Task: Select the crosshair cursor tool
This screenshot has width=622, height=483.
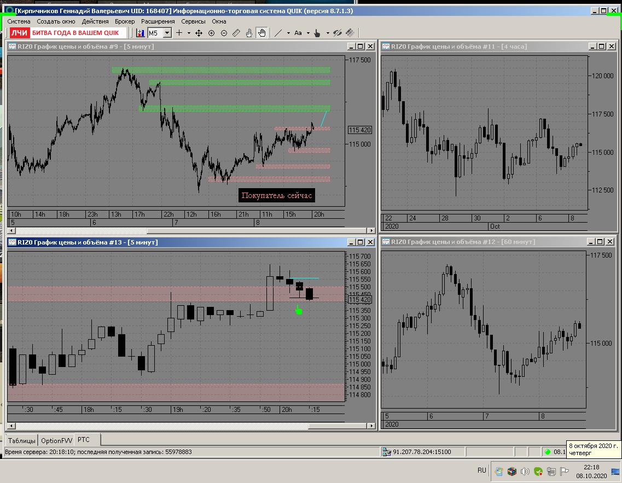Action: 179,33
